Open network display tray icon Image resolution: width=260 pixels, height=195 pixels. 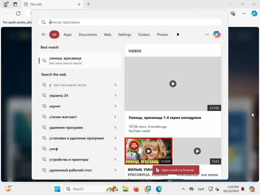pyautogui.click(x=210, y=189)
